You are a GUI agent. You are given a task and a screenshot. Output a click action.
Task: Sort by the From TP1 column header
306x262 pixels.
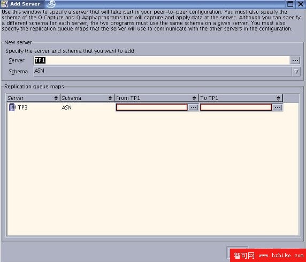tap(156, 98)
